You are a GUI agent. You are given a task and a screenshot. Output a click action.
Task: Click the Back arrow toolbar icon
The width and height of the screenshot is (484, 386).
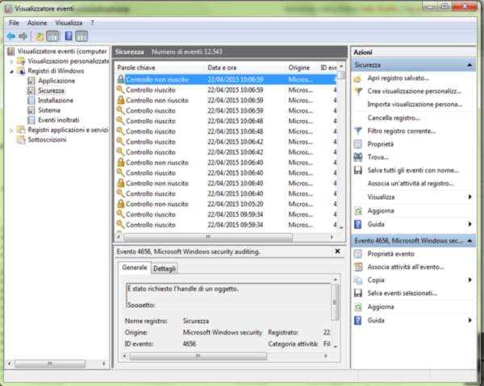pyautogui.click(x=11, y=36)
